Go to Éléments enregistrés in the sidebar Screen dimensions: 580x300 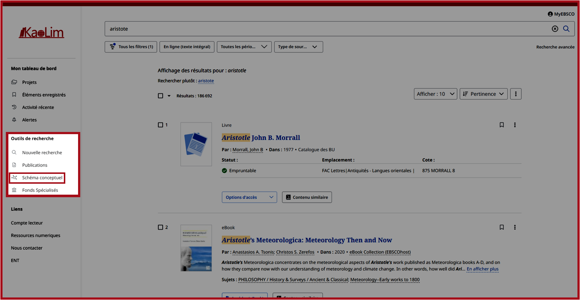[44, 95]
